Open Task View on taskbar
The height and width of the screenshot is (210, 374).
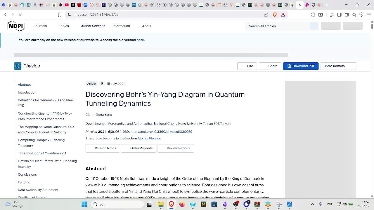click(149, 204)
